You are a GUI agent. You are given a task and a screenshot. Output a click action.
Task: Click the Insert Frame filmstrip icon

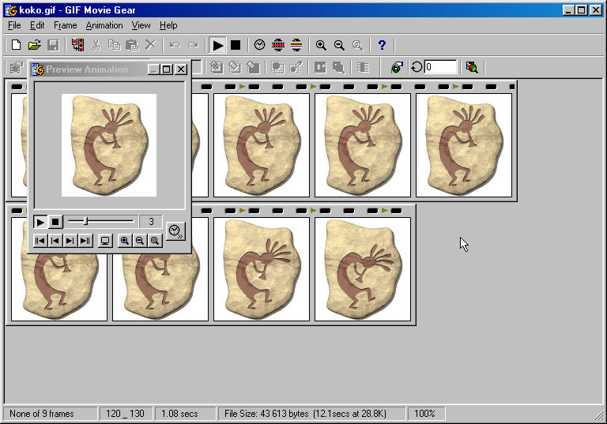click(77, 46)
